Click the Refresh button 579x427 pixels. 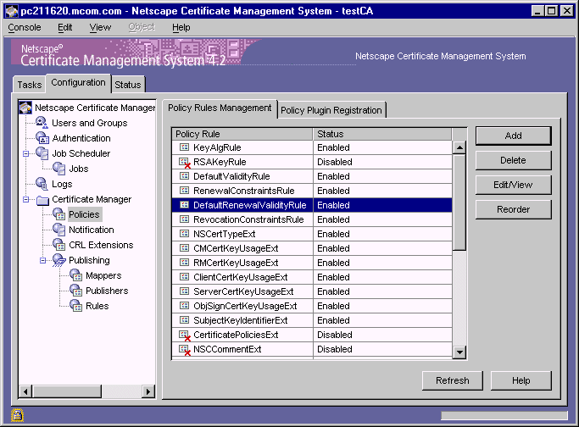point(453,380)
